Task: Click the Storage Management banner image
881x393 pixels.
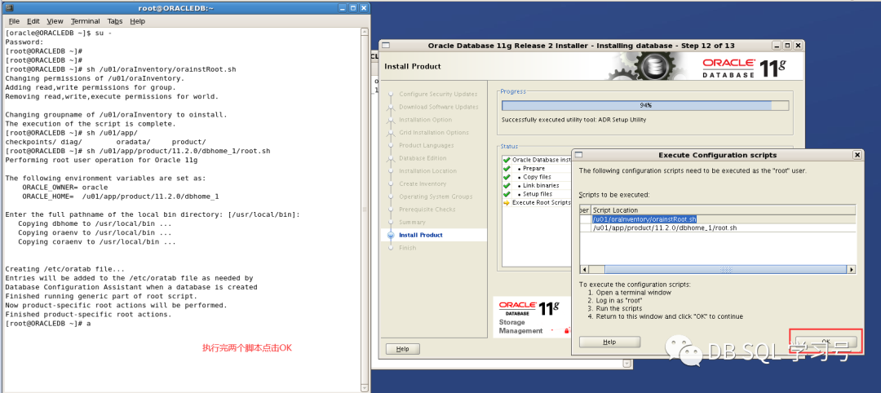Action: [532, 316]
